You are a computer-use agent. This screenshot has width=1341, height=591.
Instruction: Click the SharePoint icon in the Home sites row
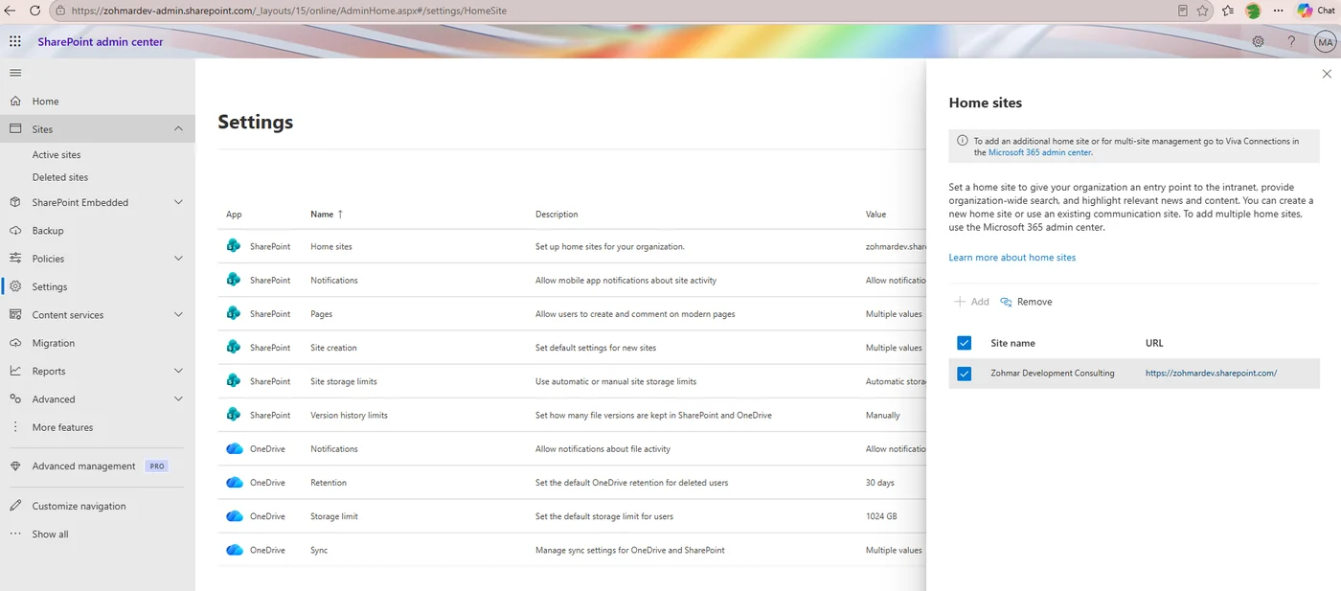coord(234,246)
